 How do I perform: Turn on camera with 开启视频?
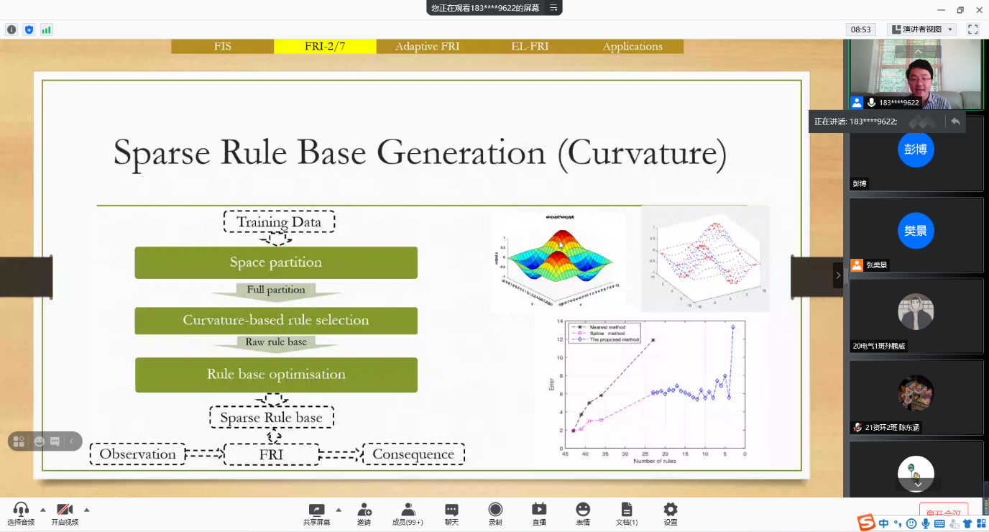[x=65, y=513]
